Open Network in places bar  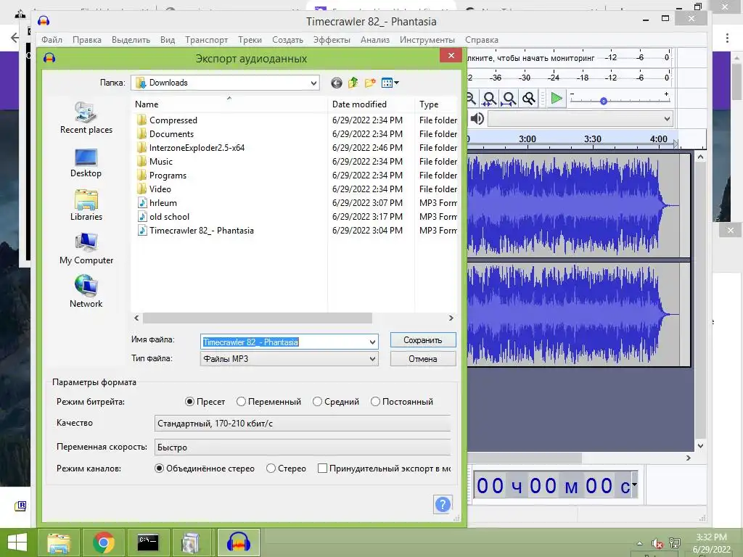click(86, 292)
